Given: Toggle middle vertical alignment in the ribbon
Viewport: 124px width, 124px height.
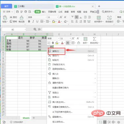Looking at the screenshot, I should coord(76,17).
